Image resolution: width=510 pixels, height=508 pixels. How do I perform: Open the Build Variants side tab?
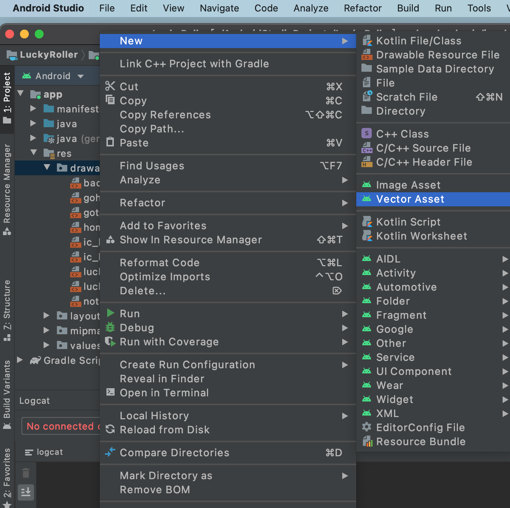click(7, 394)
